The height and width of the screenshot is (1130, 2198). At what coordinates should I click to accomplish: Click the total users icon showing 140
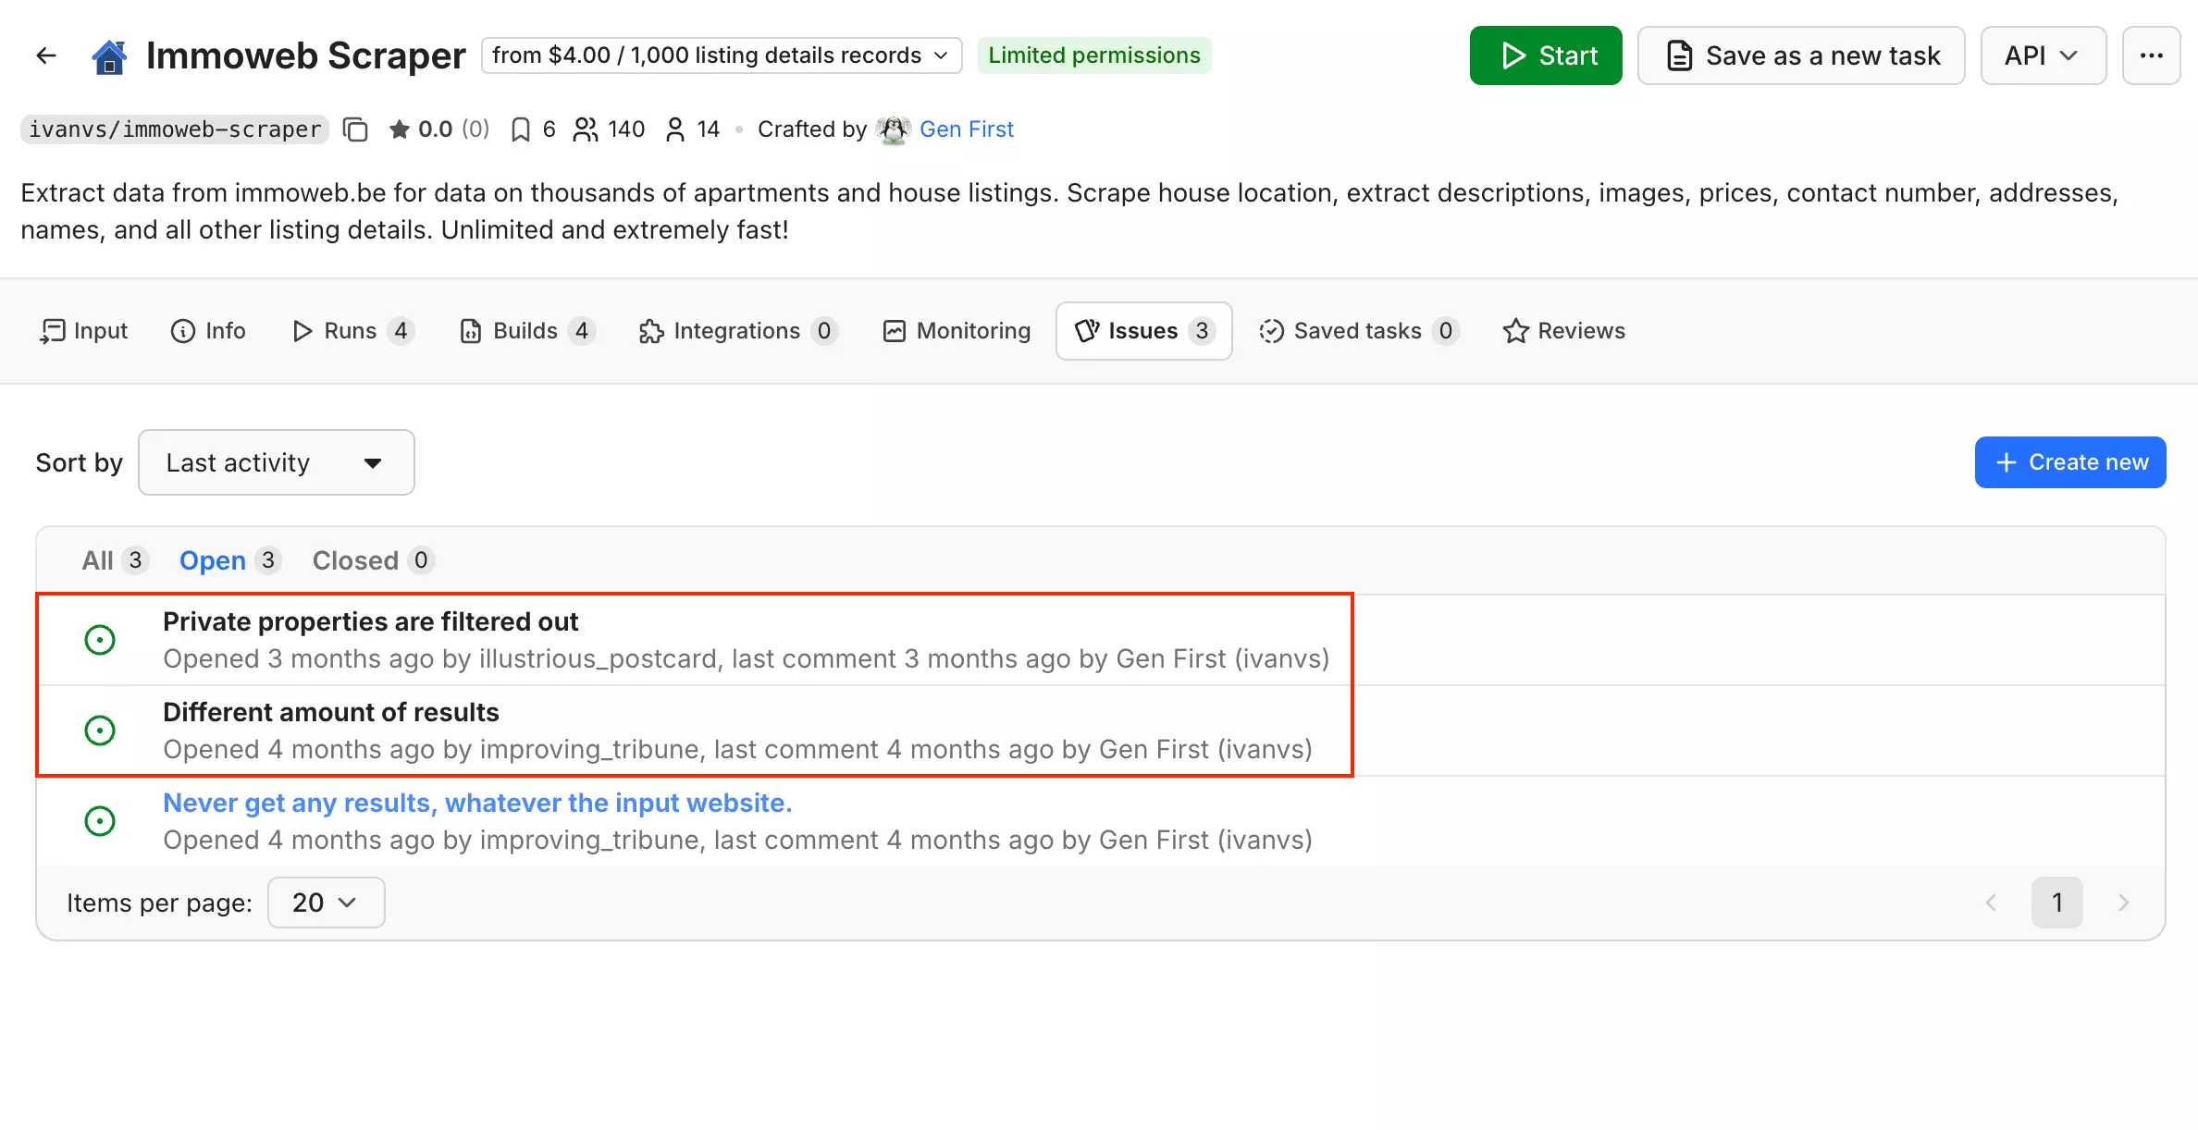click(586, 129)
